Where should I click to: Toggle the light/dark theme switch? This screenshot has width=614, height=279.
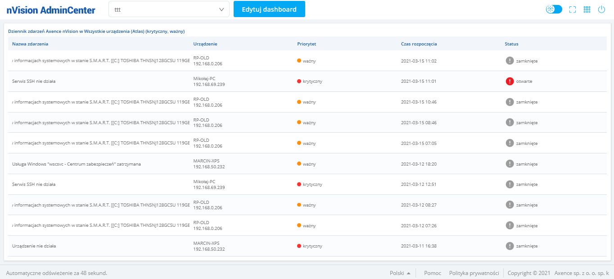(554, 9)
